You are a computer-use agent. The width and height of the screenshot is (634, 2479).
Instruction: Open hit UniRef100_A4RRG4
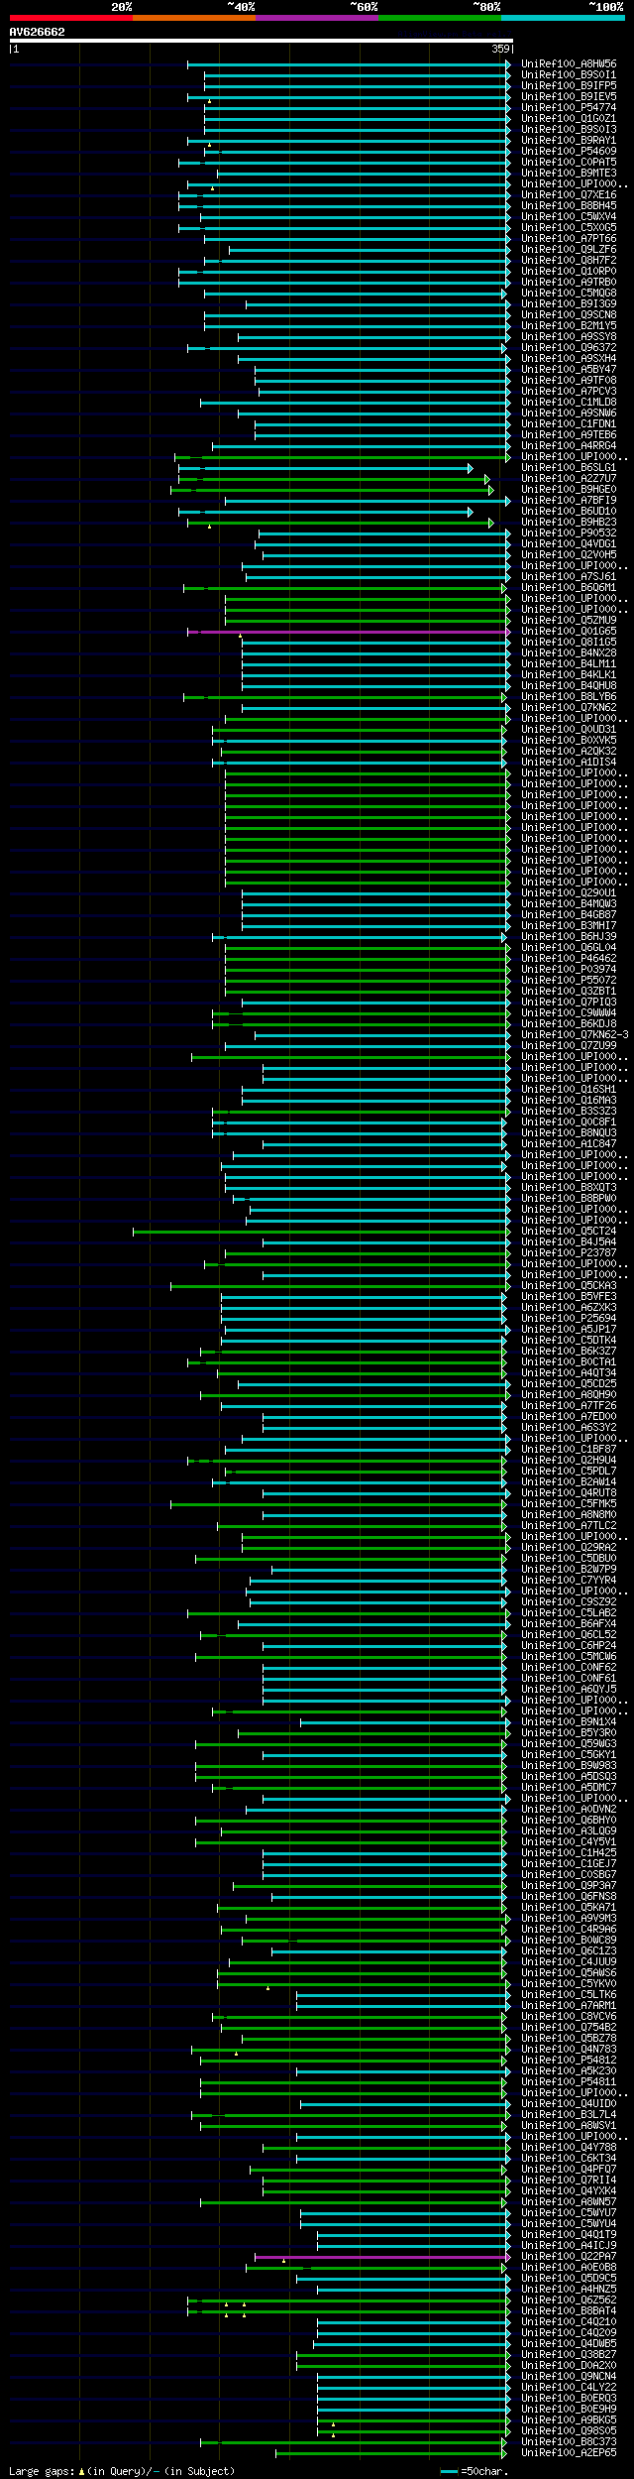pyautogui.click(x=569, y=446)
